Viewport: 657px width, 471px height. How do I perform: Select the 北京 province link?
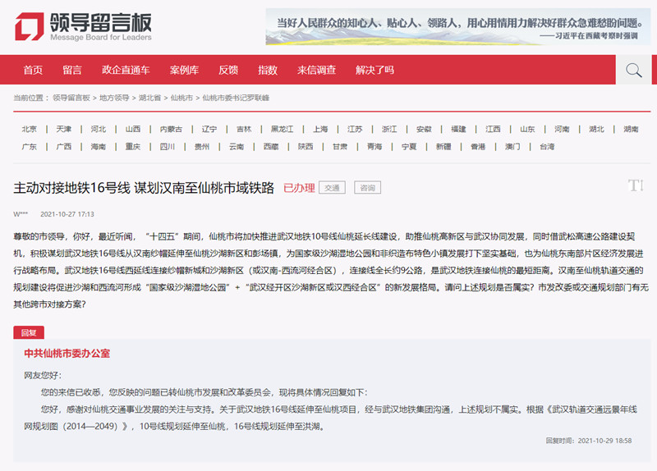[x=30, y=129]
